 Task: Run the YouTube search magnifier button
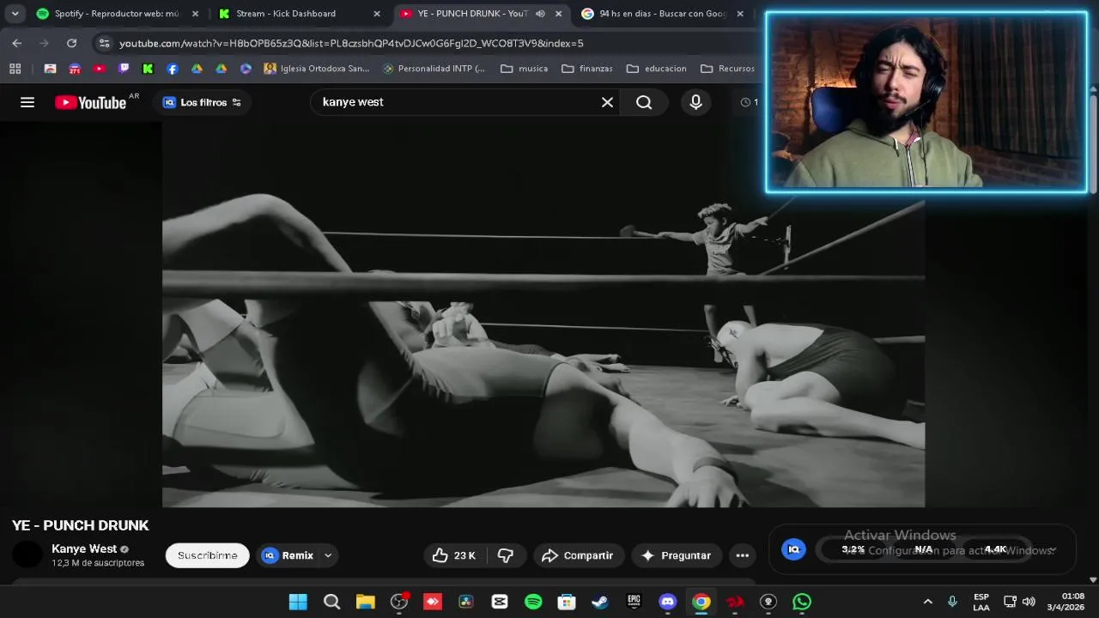tap(644, 102)
